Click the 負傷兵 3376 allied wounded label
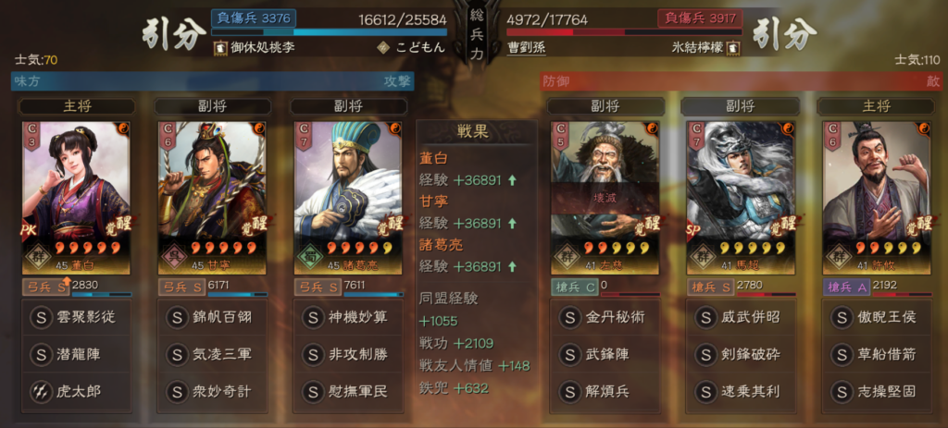948x428 pixels. (254, 18)
